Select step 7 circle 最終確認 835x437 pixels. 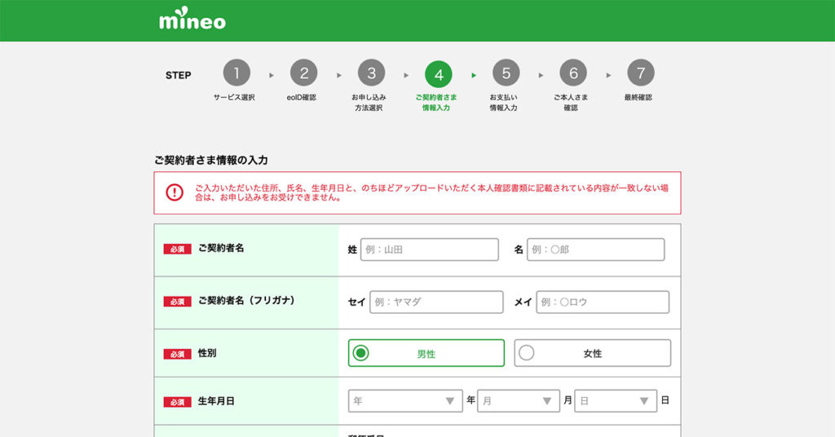tap(641, 73)
